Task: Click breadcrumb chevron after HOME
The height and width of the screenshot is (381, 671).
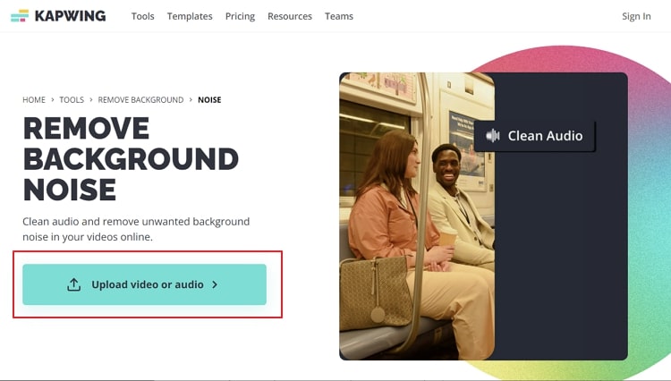Action: 53,99
